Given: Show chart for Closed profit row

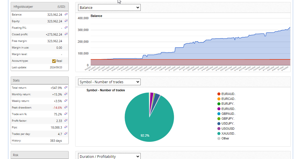Looking at the screenshot, I should (66, 34).
